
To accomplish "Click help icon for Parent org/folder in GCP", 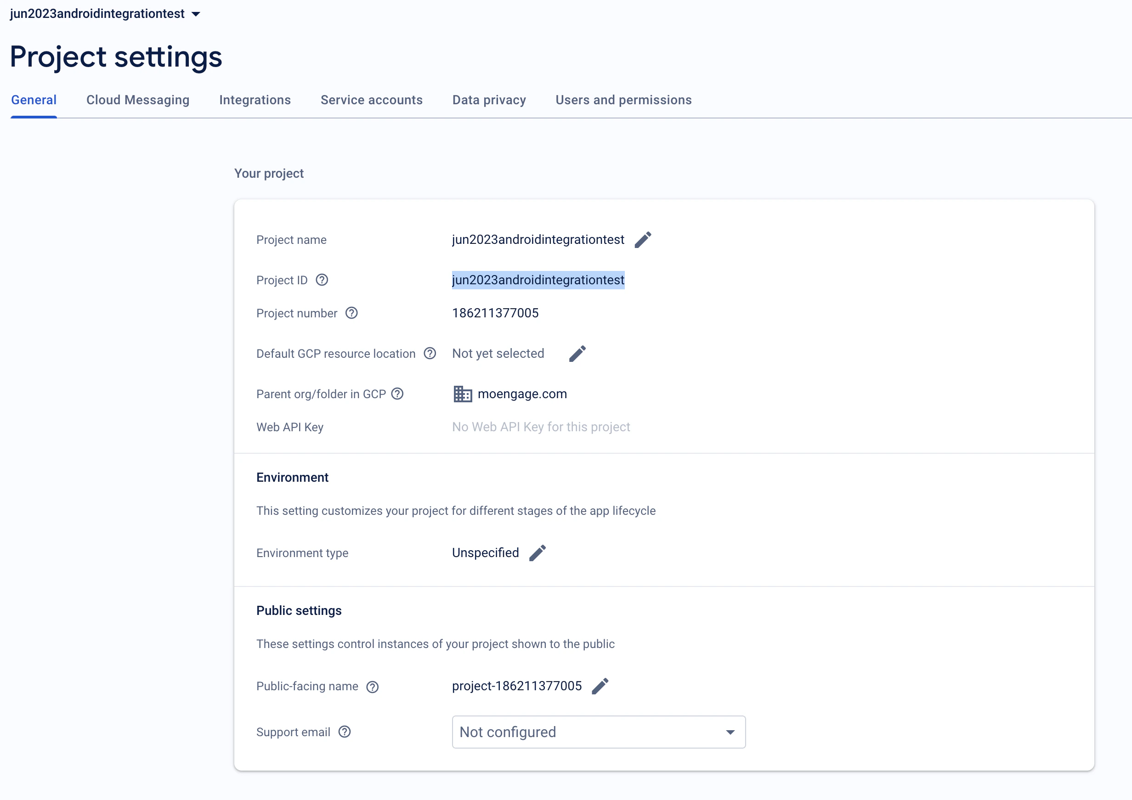I will click(397, 394).
